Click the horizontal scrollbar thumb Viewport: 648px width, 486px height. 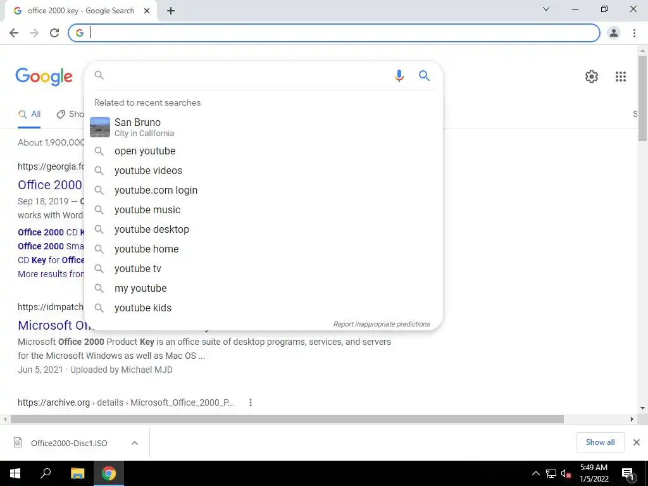(x=287, y=420)
